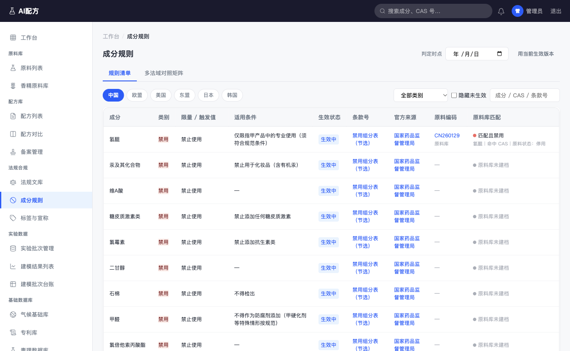Switch to 多法域对照矩阵 tab
This screenshot has width=570, height=351.
164,73
